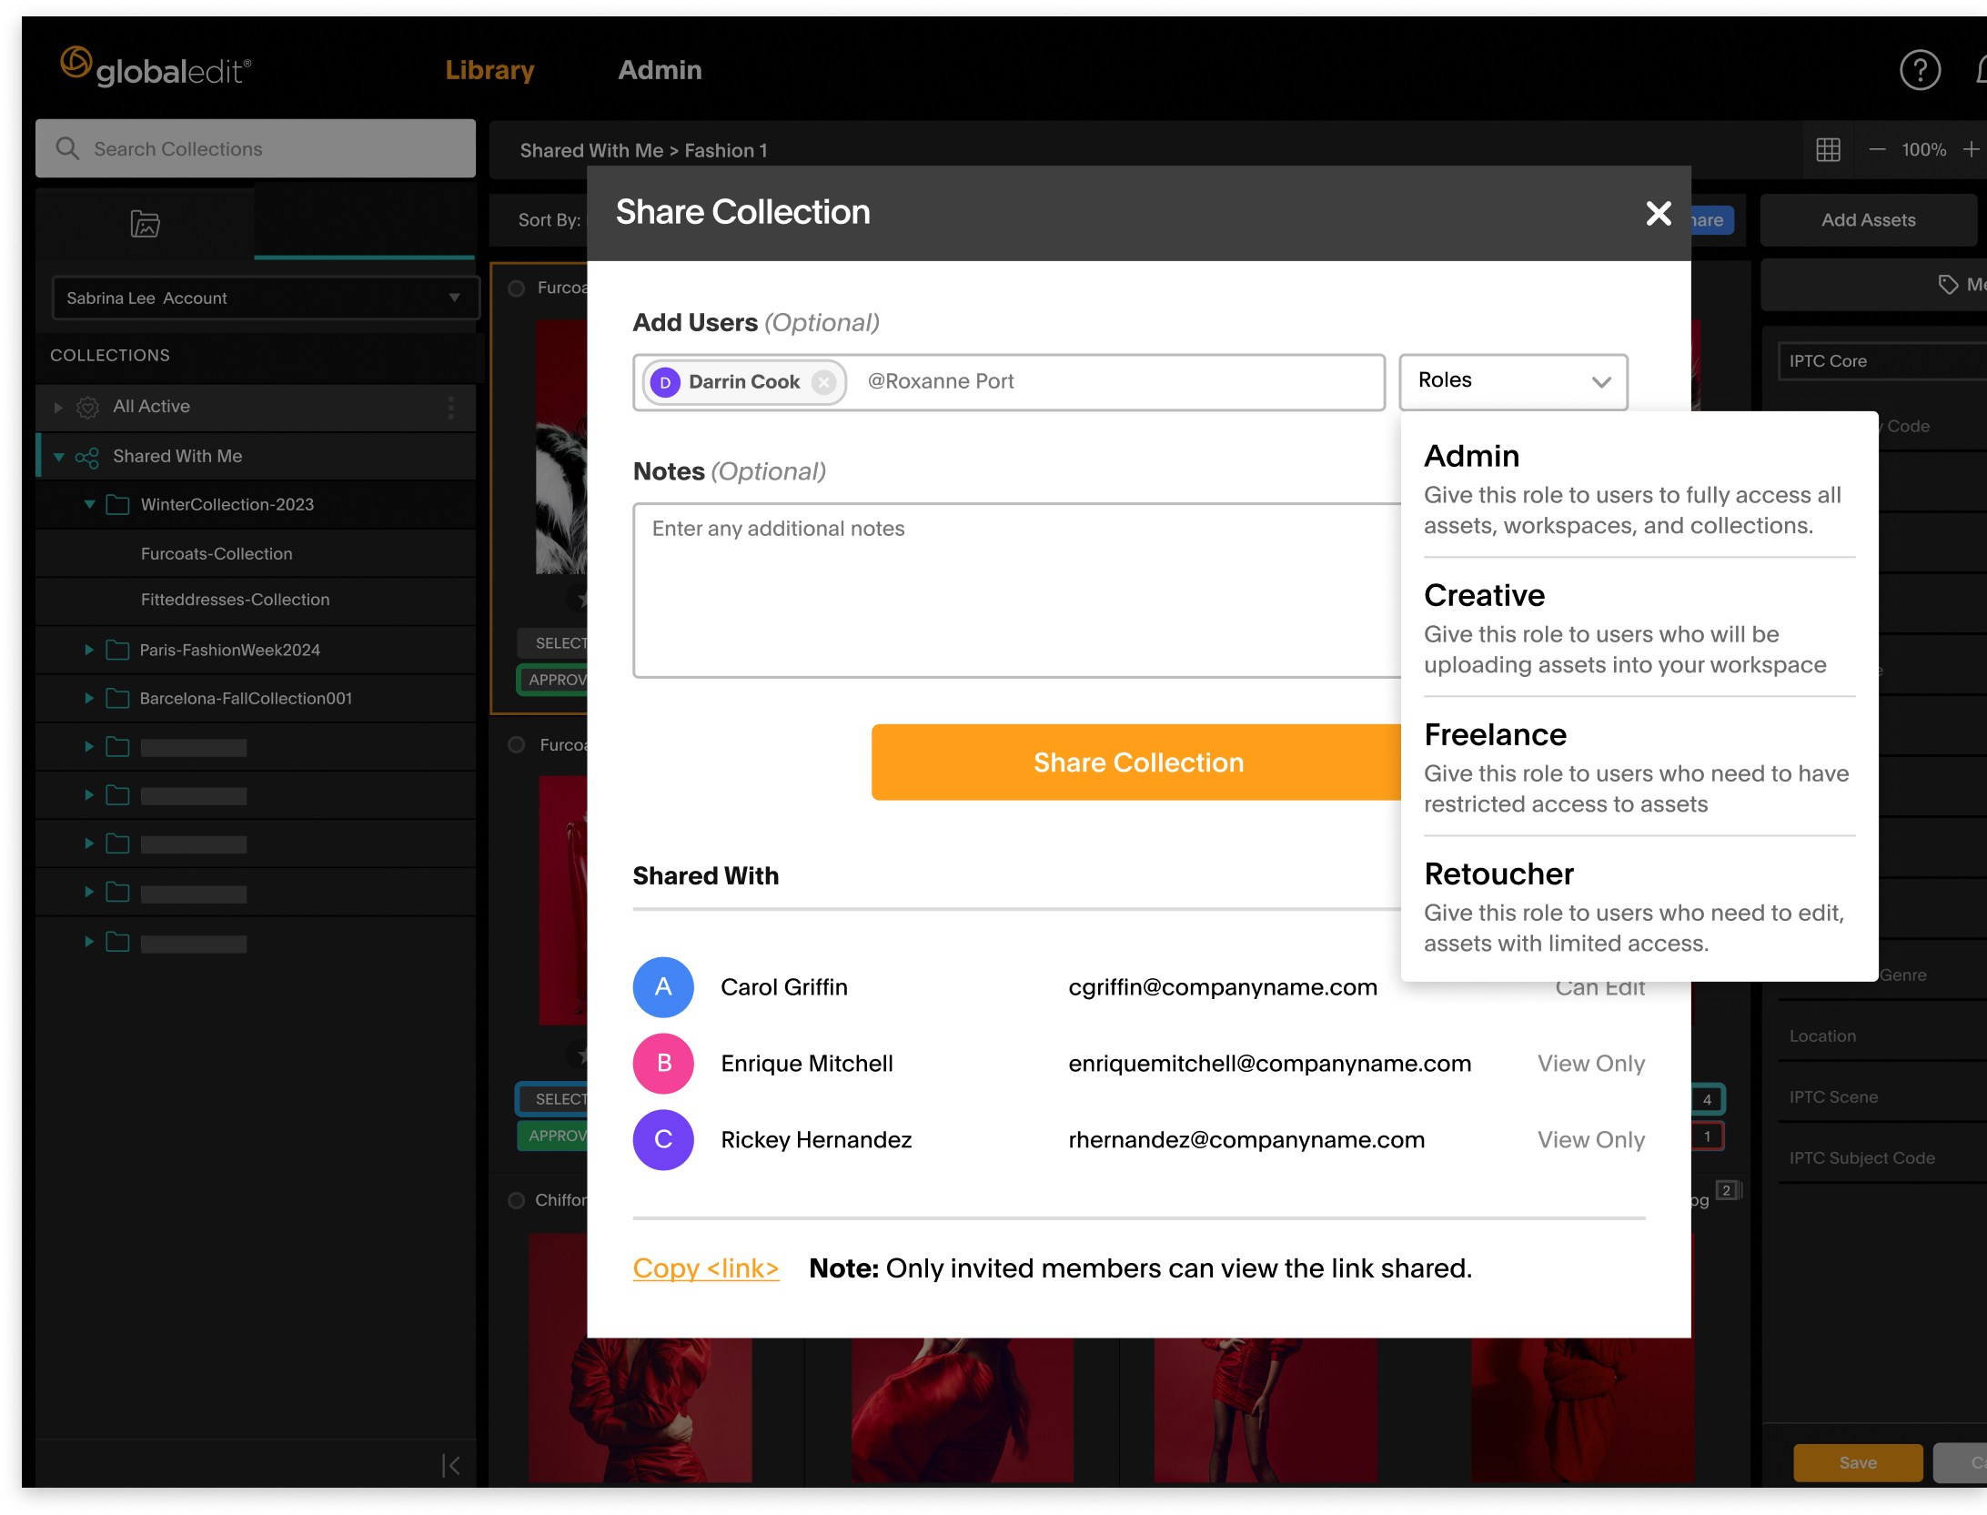1987x1515 pixels.
Task: Remove Darrin Cook user chip
Action: point(823,382)
